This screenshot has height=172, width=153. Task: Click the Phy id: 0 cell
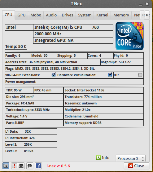[x=129, y=55]
